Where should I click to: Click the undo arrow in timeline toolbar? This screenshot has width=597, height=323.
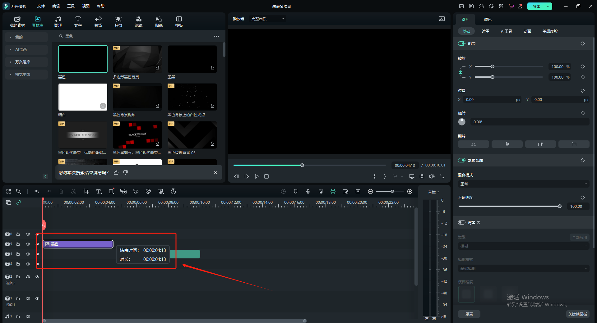(36, 192)
